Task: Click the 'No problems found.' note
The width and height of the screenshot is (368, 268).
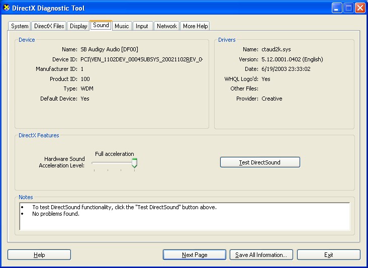Action: 56,214
